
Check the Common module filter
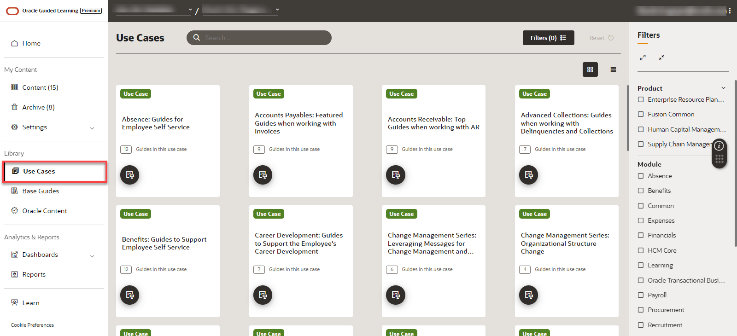point(641,206)
